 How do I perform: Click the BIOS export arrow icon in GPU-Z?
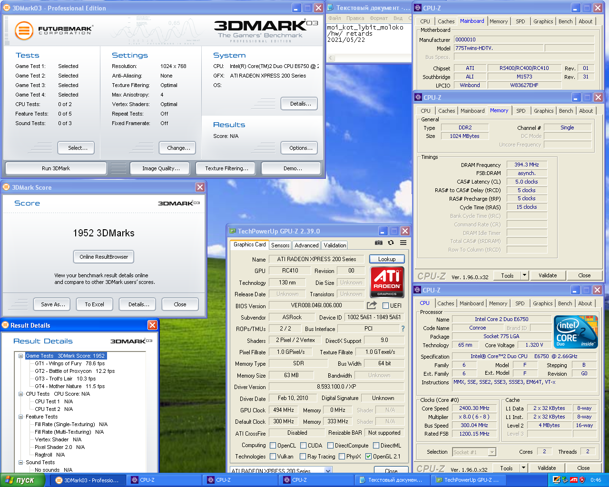tap(371, 305)
